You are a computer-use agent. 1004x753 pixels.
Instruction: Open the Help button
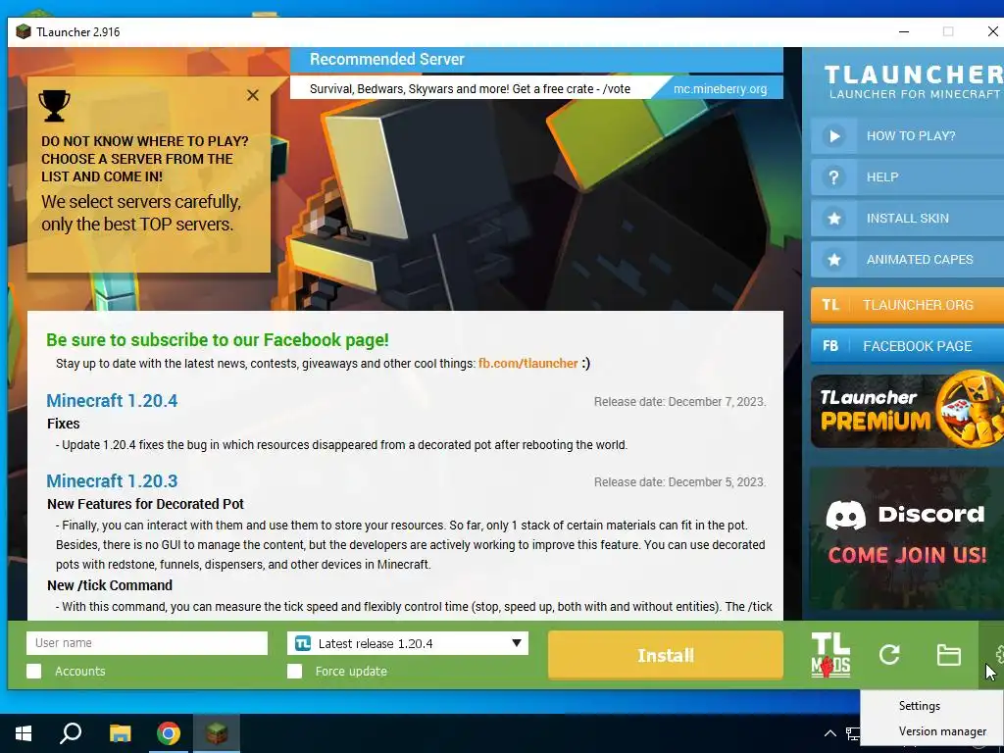click(x=907, y=177)
